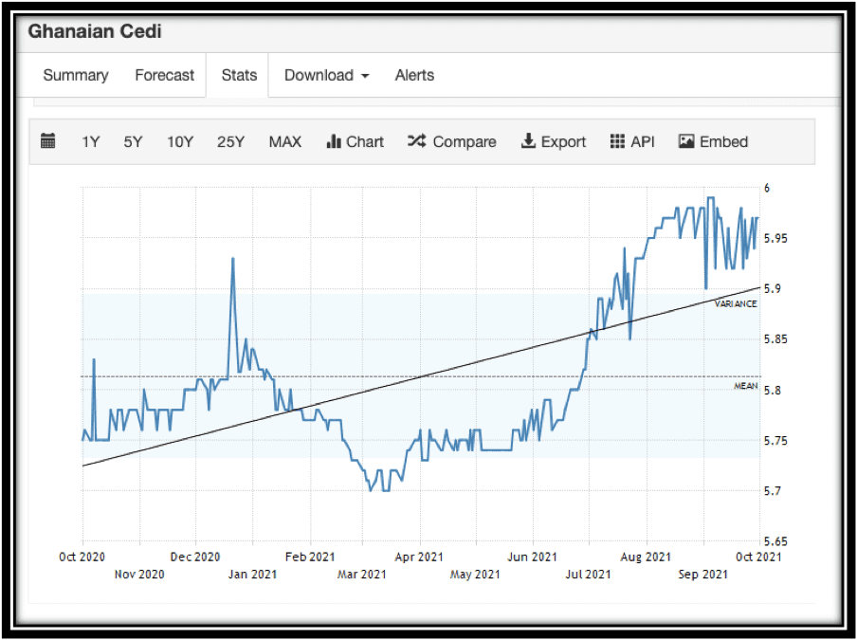Open the Alerts tab

414,76
